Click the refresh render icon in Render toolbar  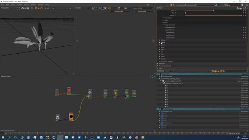(119, 8)
